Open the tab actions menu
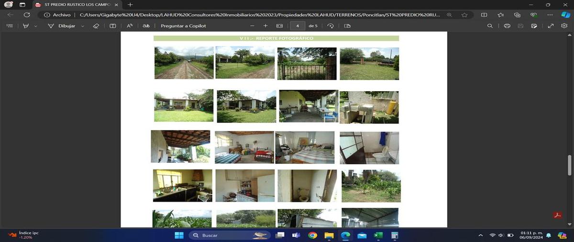574x242 pixels. point(22,4)
